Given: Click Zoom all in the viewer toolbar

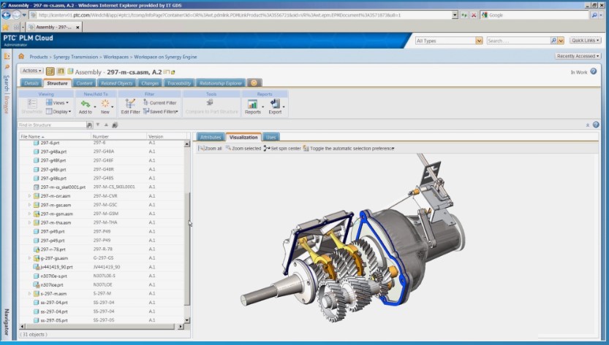Looking at the screenshot, I should (210, 148).
